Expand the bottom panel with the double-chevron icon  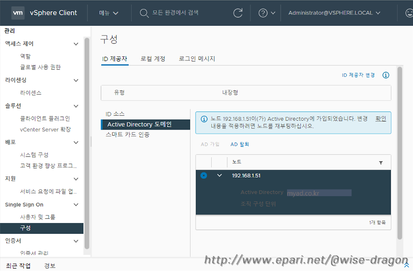(406, 265)
